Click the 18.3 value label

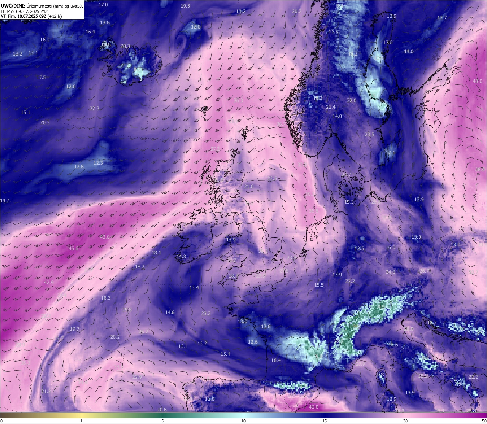click(x=106, y=298)
